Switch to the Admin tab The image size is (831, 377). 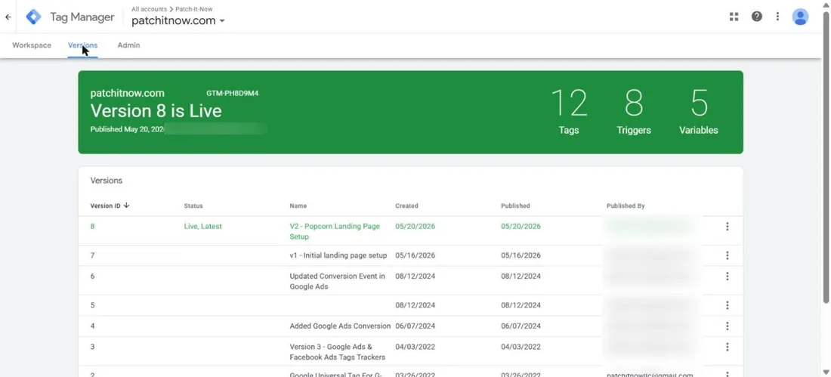[128, 45]
